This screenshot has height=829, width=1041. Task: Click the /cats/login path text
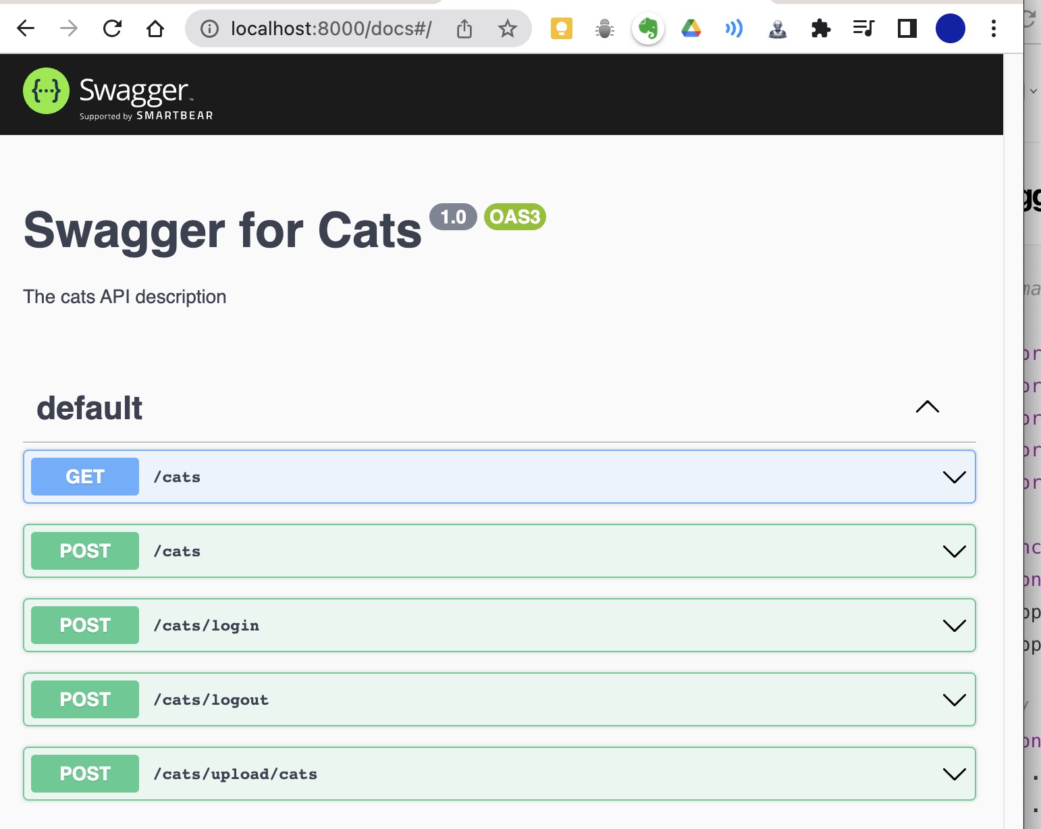tap(207, 626)
